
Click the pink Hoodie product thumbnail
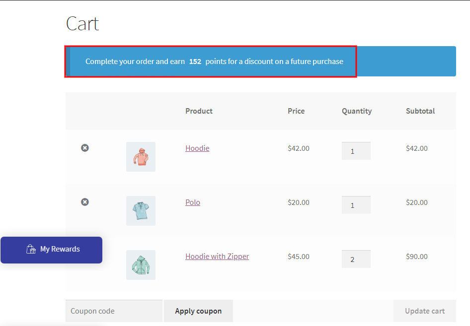point(141,157)
